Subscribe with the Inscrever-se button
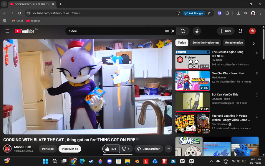265x166 pixels. pos(70,149)
